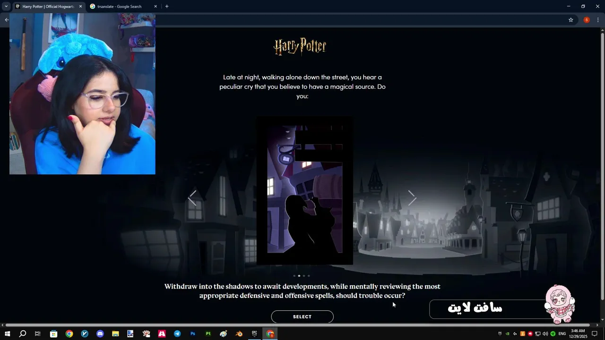The width and height of the screenshot is (605, 340).
Task: Click the third carousel dot indicator
Action: pos(304,276)
